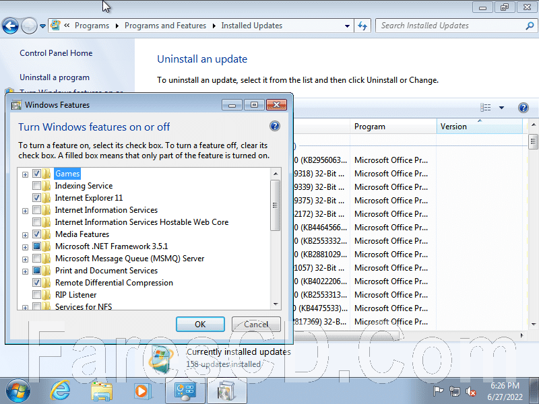
Task: Cancel the Windows Features dialog
Action: pyautogui.click(x=256, y=325)
